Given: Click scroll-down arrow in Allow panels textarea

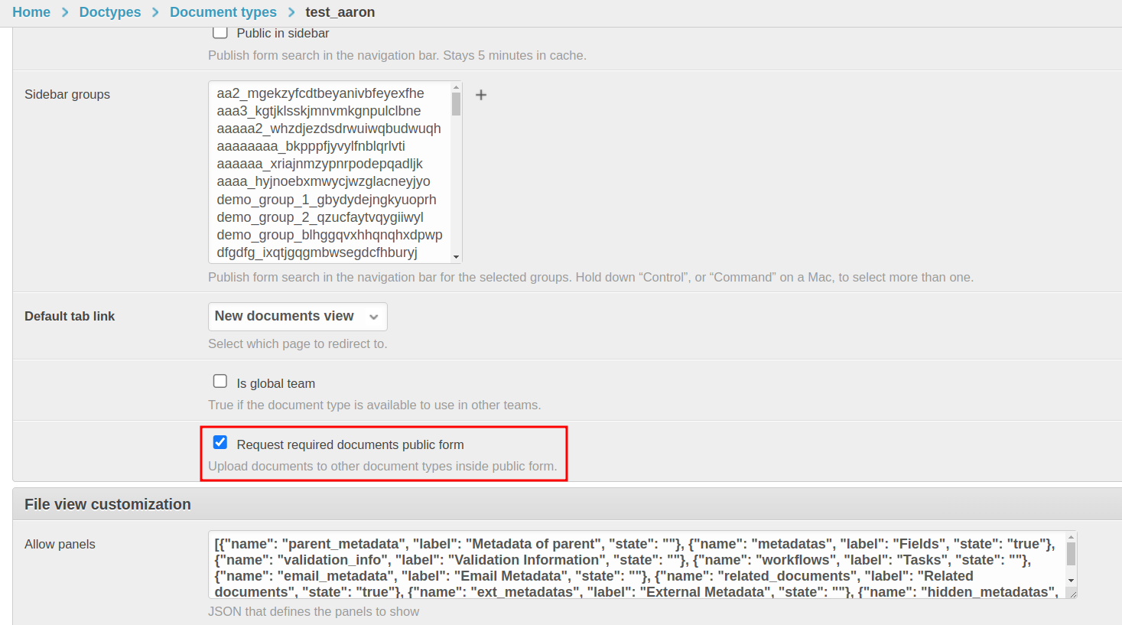Looking at the screenshot, I should tap(1071, 580).
